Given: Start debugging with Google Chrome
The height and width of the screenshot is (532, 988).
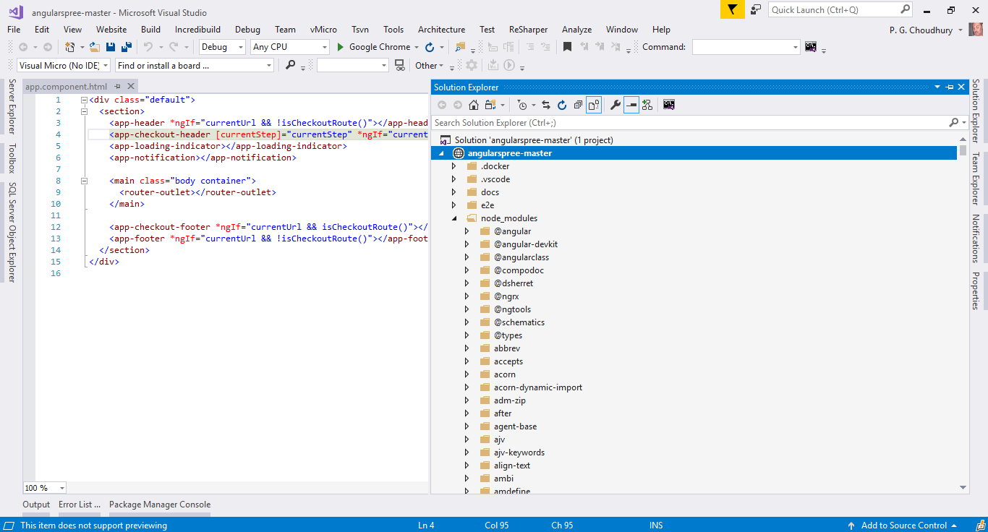Looking at the screenshot, I should 373,47.
